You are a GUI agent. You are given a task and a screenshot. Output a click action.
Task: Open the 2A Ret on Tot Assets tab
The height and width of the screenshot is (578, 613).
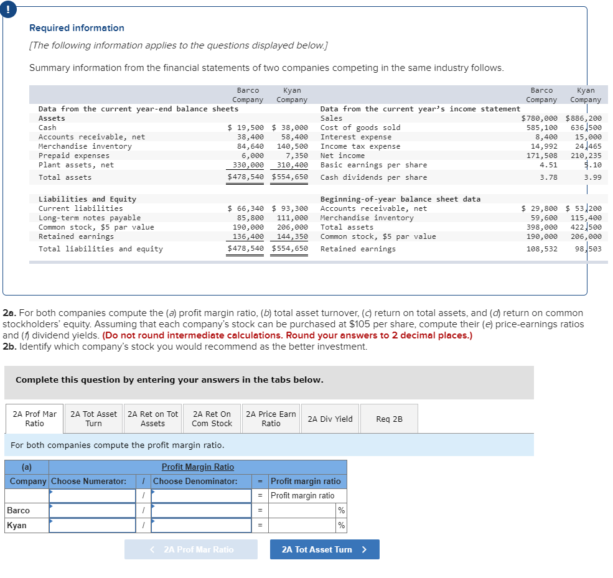coord(152,418)
